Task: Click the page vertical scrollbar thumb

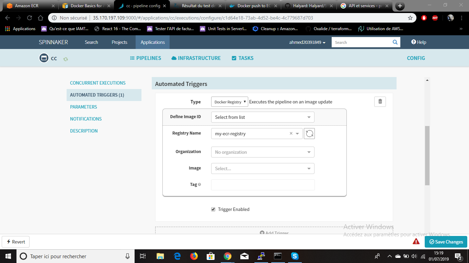Action: [427, 156]
